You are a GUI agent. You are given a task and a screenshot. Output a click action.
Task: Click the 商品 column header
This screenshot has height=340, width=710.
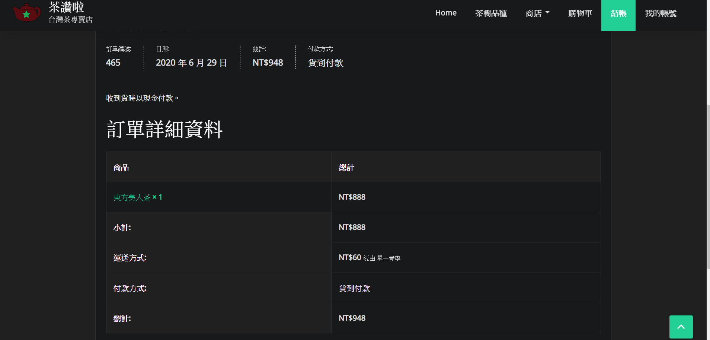121,168
